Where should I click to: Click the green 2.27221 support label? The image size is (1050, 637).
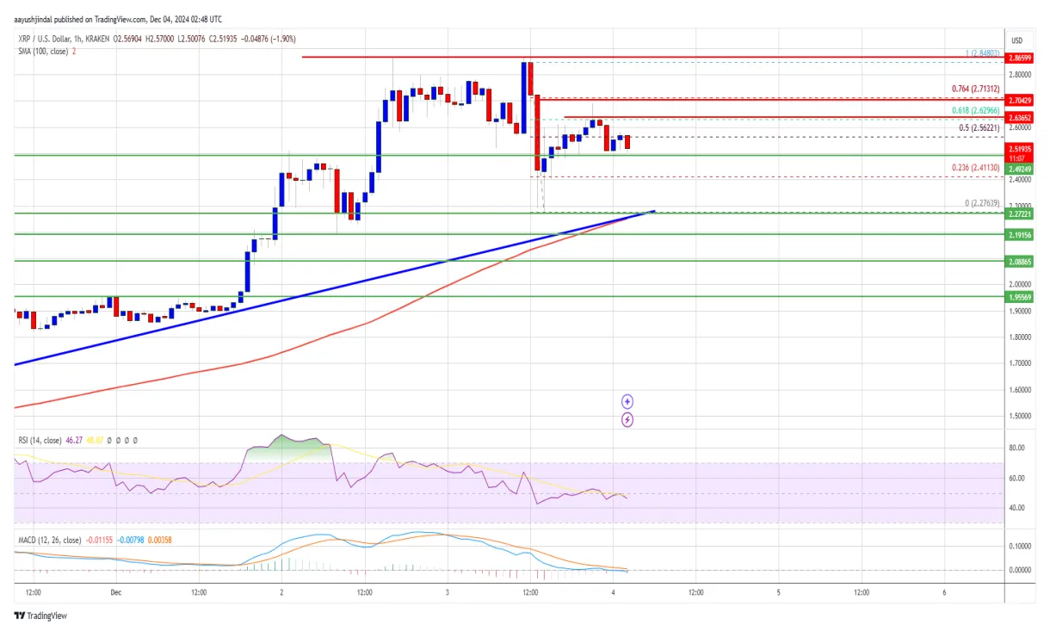(1020, 213)
